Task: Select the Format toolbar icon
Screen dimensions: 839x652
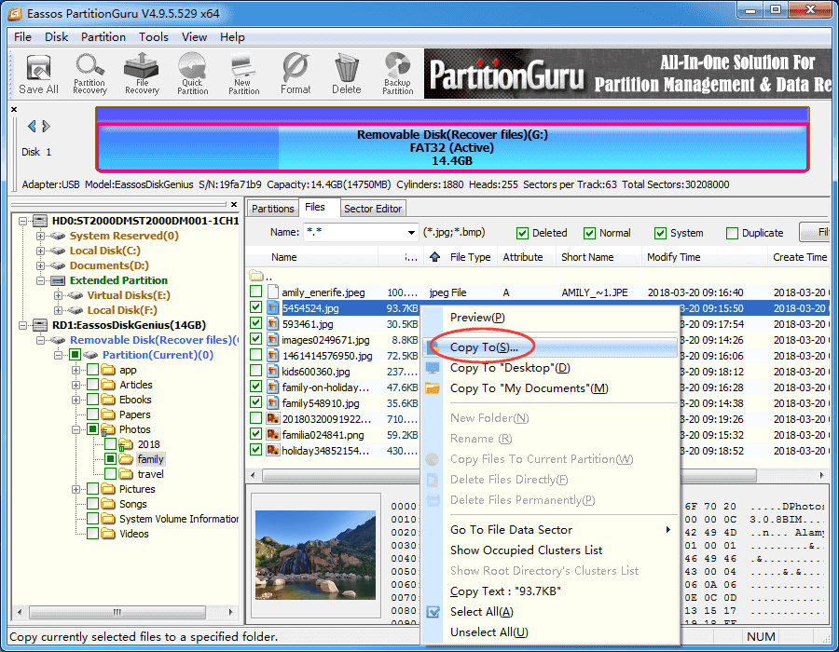Action: tap(296, 74)
